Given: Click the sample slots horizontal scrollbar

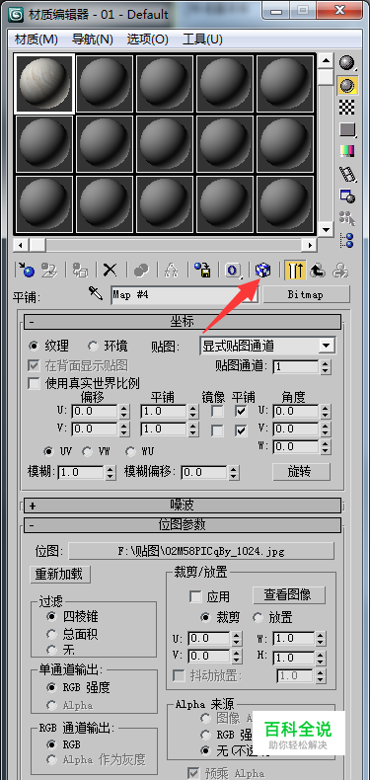Looking at the screenshot, I should [165, 245].
